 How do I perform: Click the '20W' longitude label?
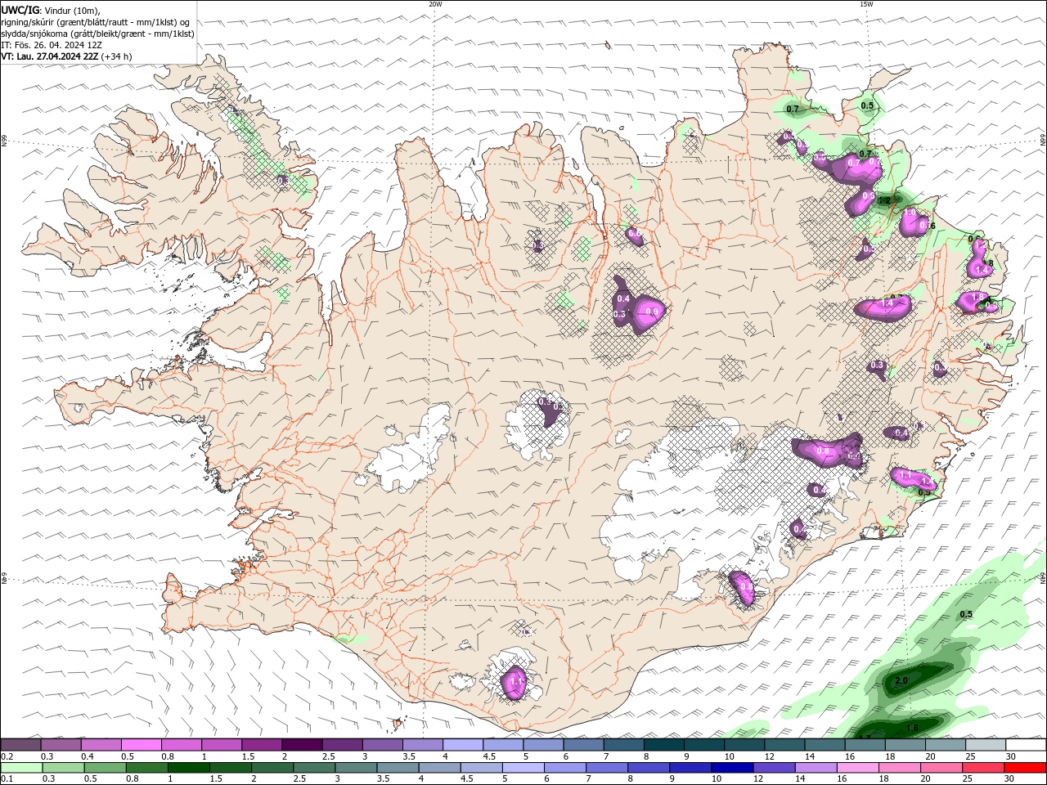point(435,4)
